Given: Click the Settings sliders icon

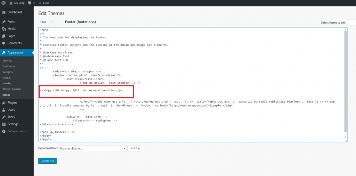Looking at the screenshot, I should coord(3,124).
